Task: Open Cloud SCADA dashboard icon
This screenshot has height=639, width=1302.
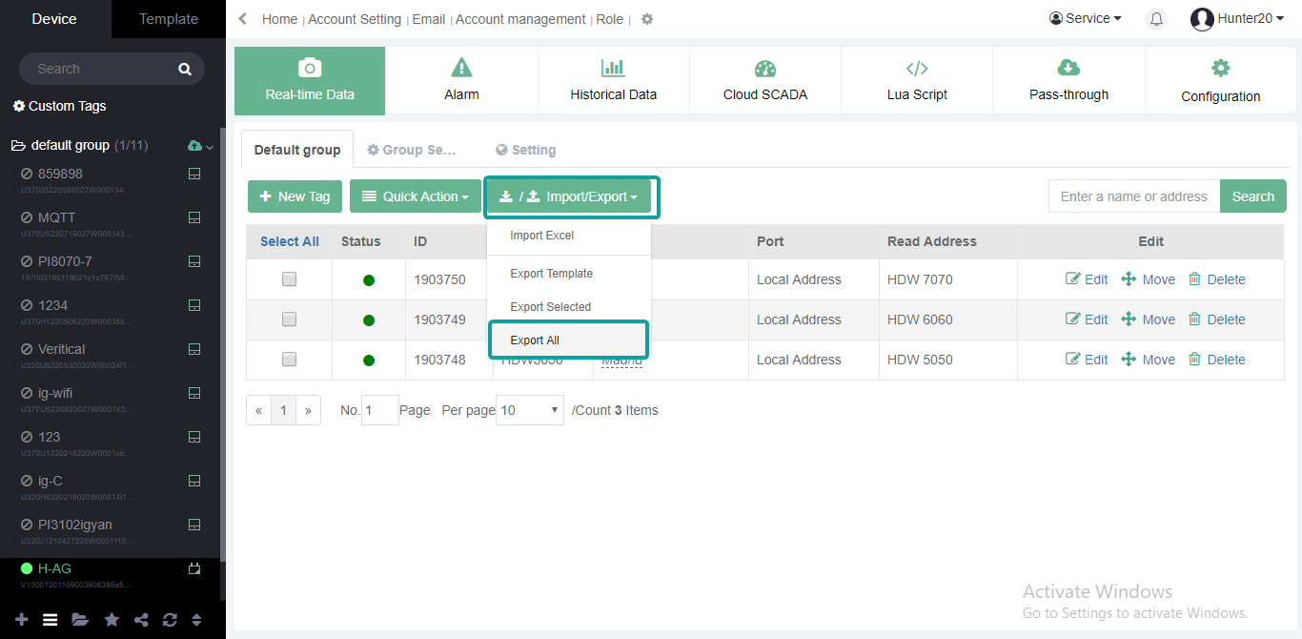Action: coord(764,68)
